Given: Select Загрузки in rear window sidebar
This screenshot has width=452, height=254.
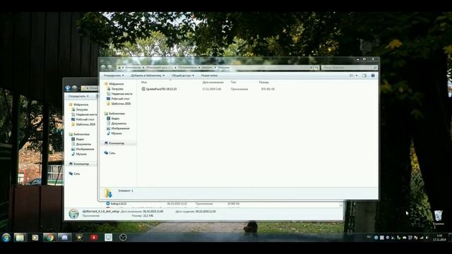Looking at the screenshot, I should 80,110.
